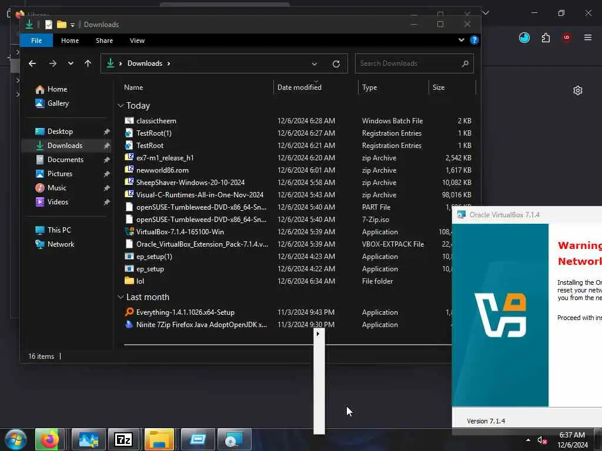Select the TestRoot file name
Viewport: 602px width, 451px height.
150,146
